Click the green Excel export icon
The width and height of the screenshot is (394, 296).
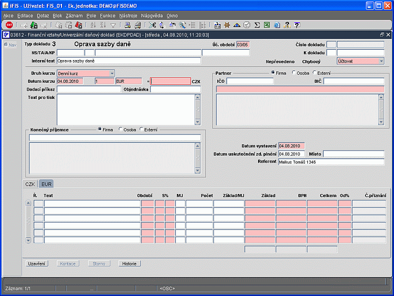coord(267,25)
